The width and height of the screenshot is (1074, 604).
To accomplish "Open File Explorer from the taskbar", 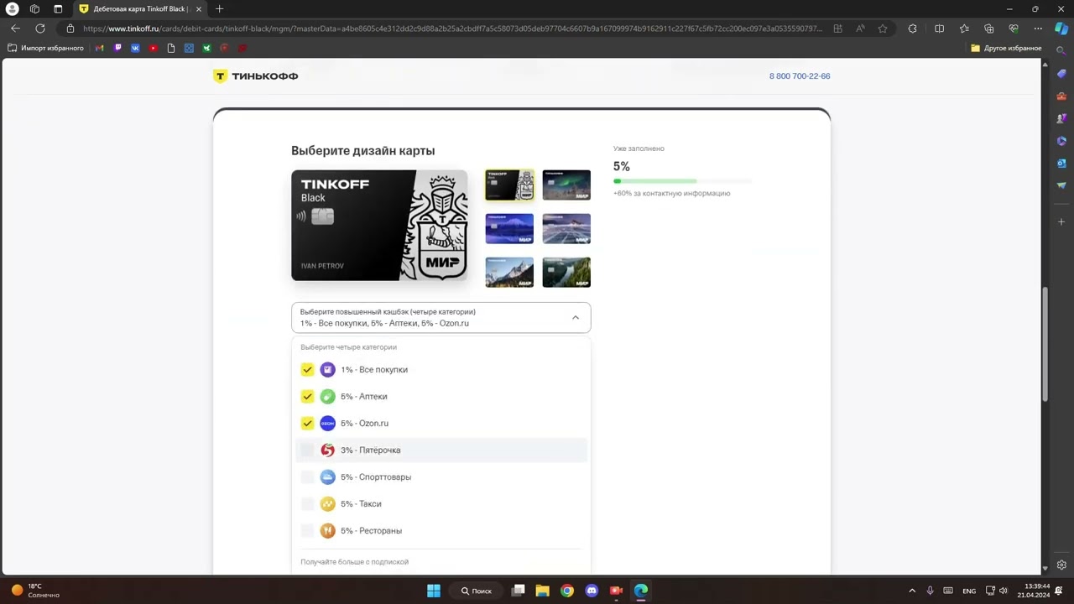I will [x=542, y=591].
